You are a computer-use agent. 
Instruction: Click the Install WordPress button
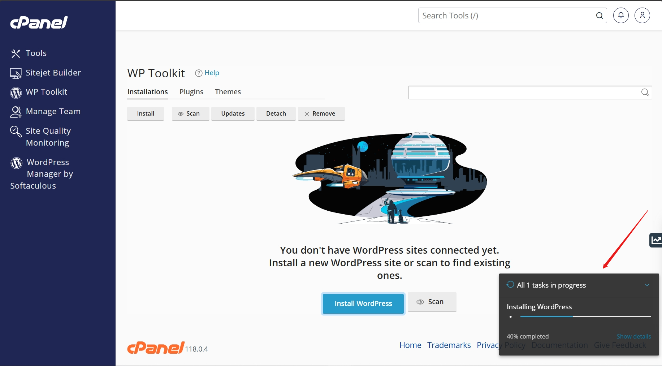click(363, 303)
